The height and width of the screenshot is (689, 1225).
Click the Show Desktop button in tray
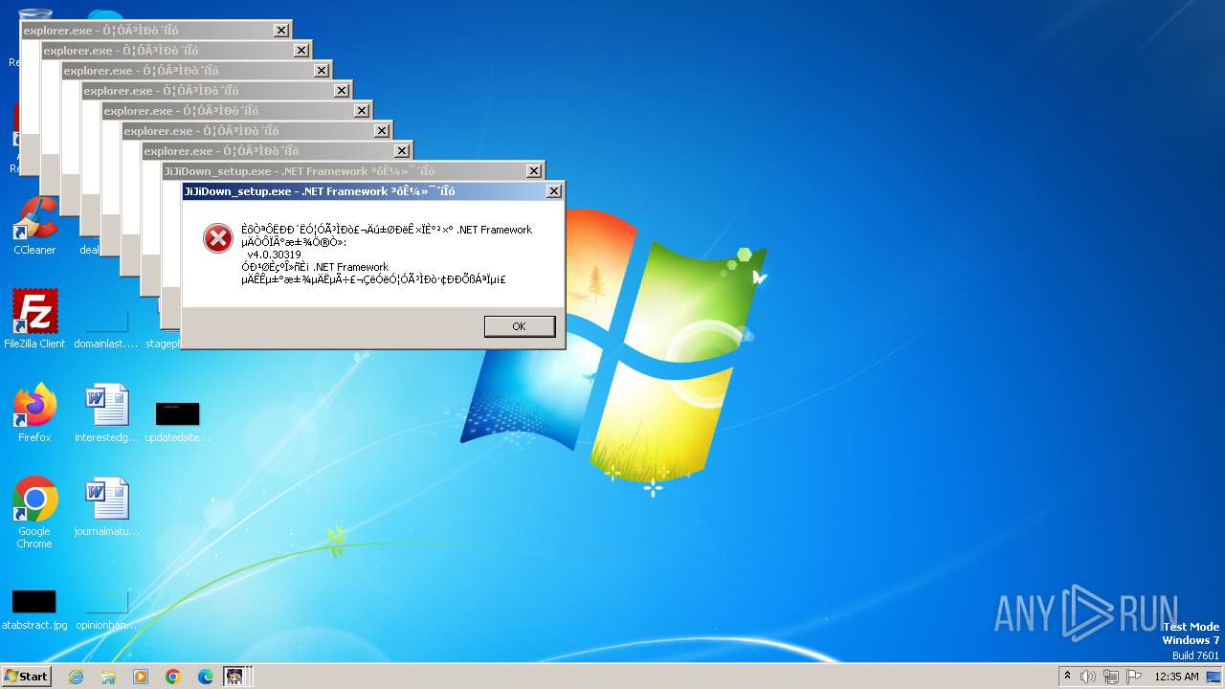tap(1214, 677)
